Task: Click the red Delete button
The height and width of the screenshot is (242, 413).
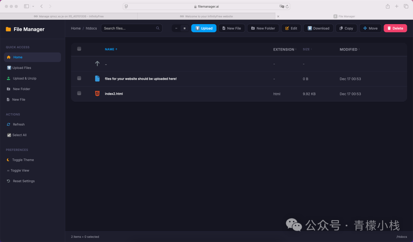Action: (395, 28)
